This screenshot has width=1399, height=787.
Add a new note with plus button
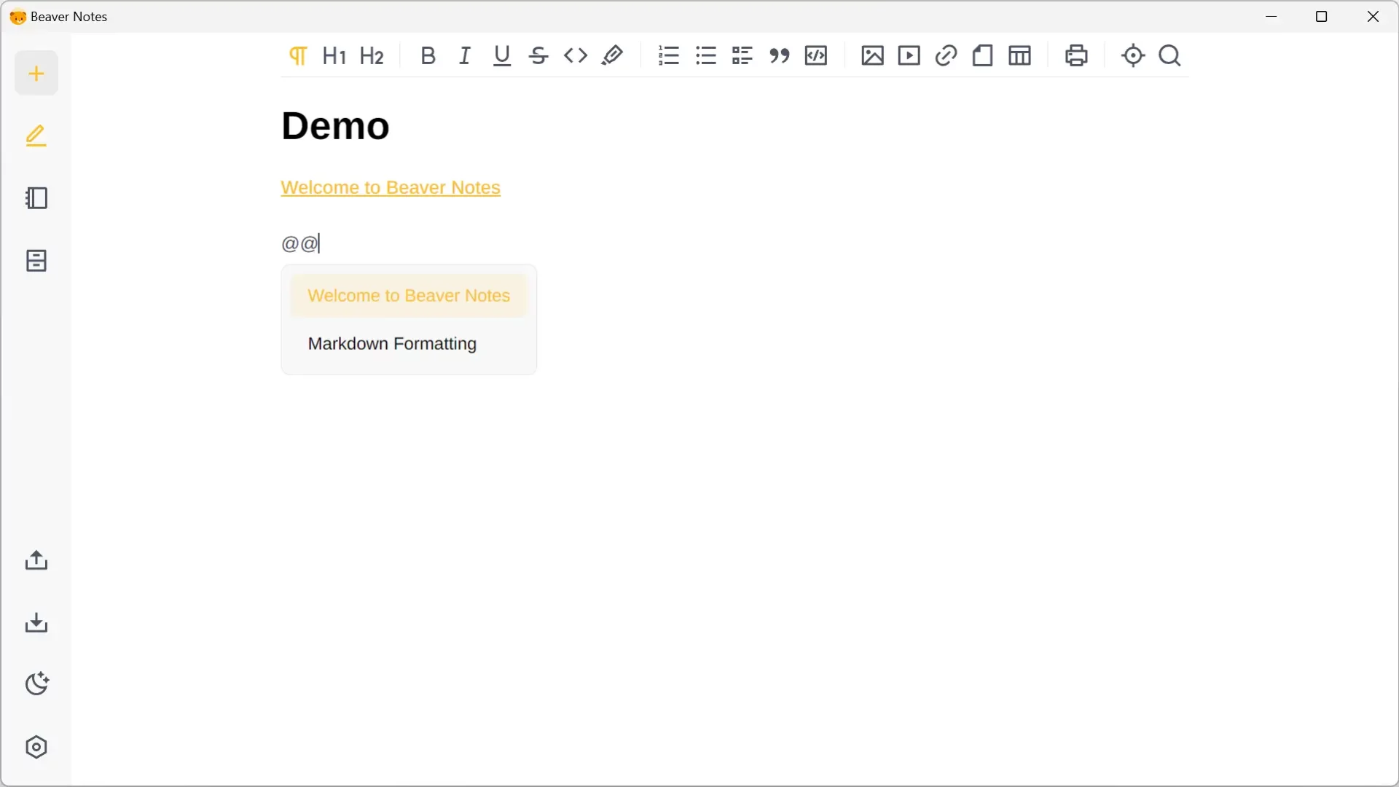36,73
